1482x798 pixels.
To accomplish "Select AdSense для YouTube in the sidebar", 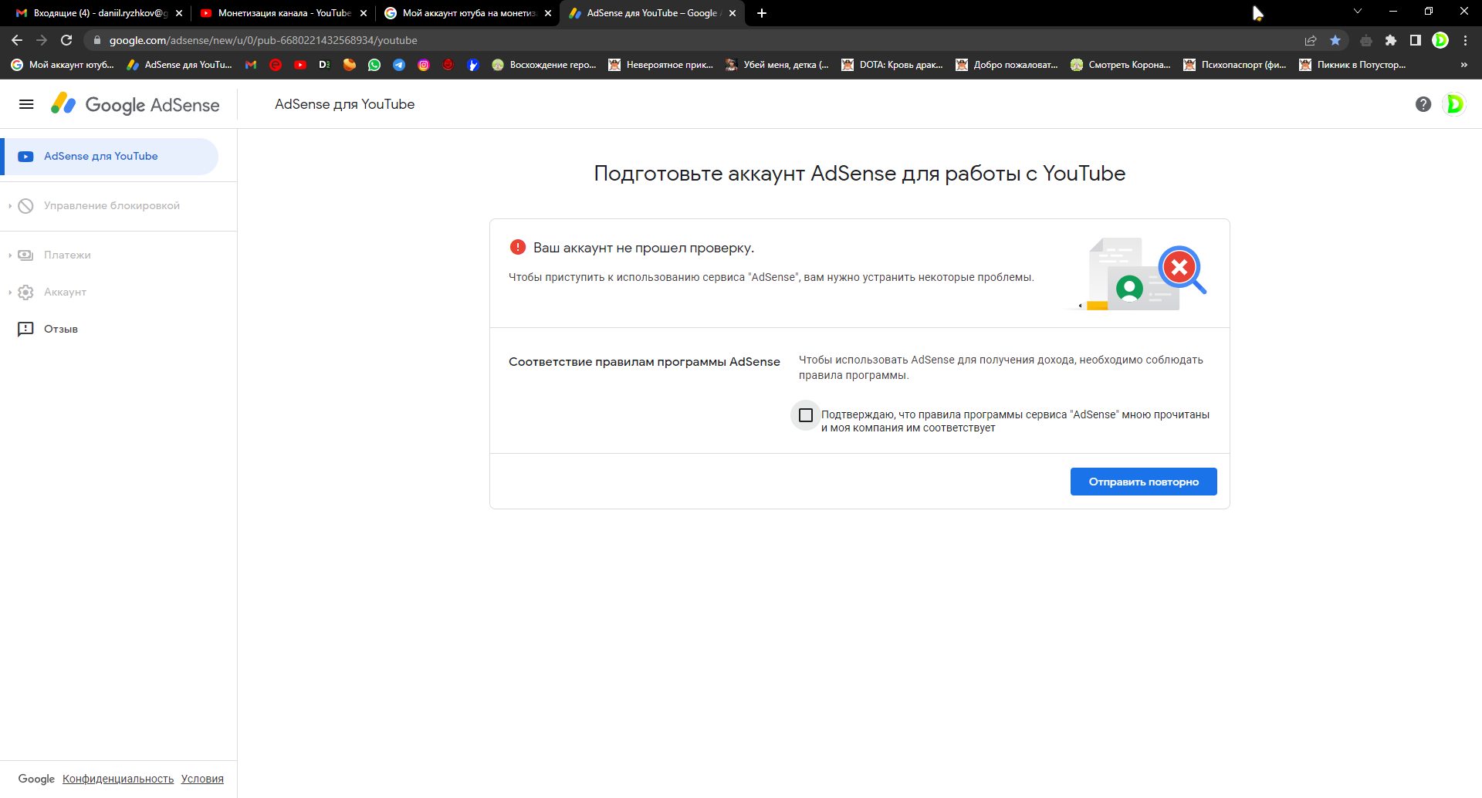I will pos(111,157).
